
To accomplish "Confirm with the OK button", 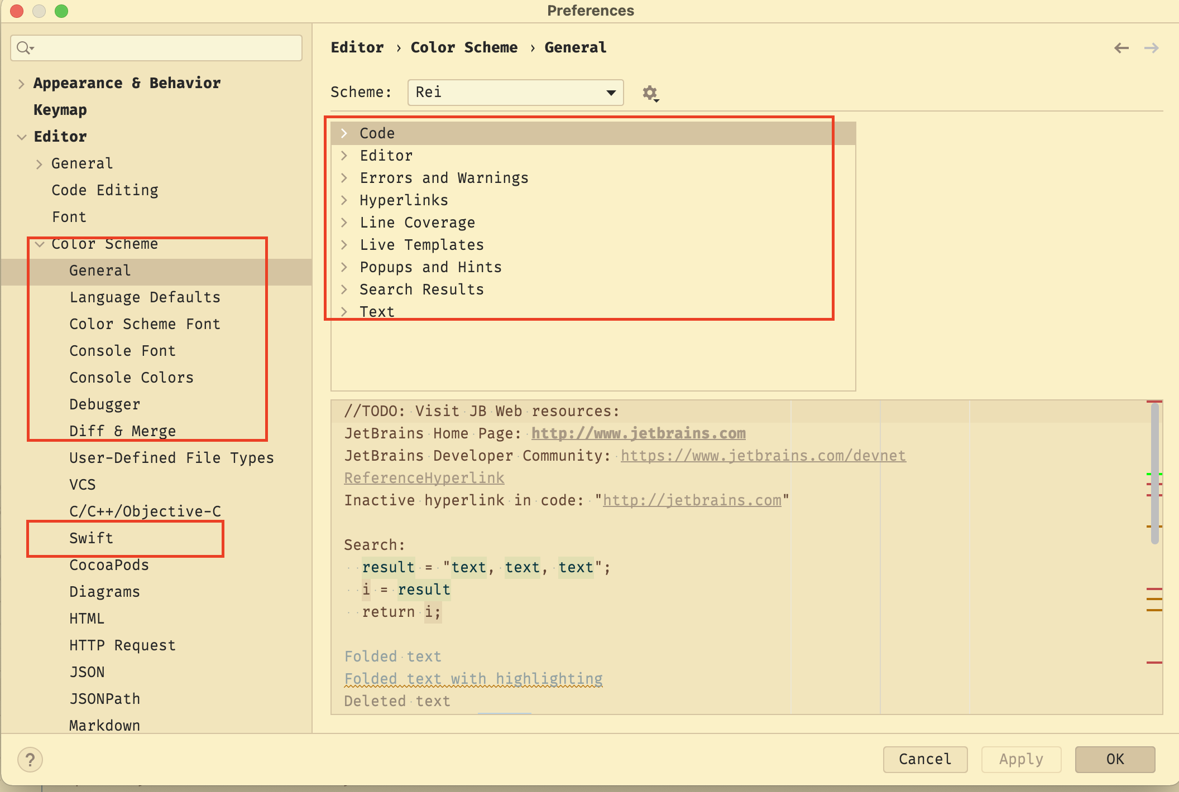I will pyautogui.click(x=1115, y=760).
